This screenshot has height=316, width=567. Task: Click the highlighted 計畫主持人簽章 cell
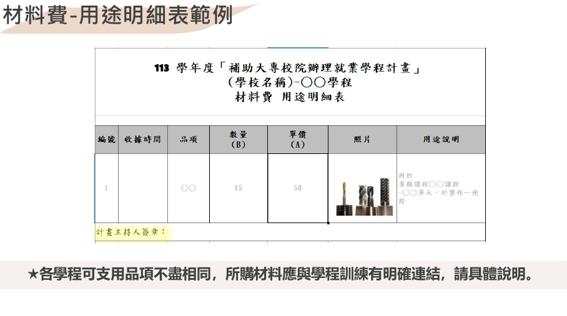pos(132,232)
